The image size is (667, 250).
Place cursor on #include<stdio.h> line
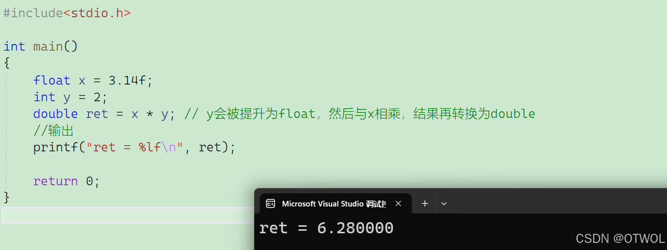pyautogui.click(x=67, y=13)
